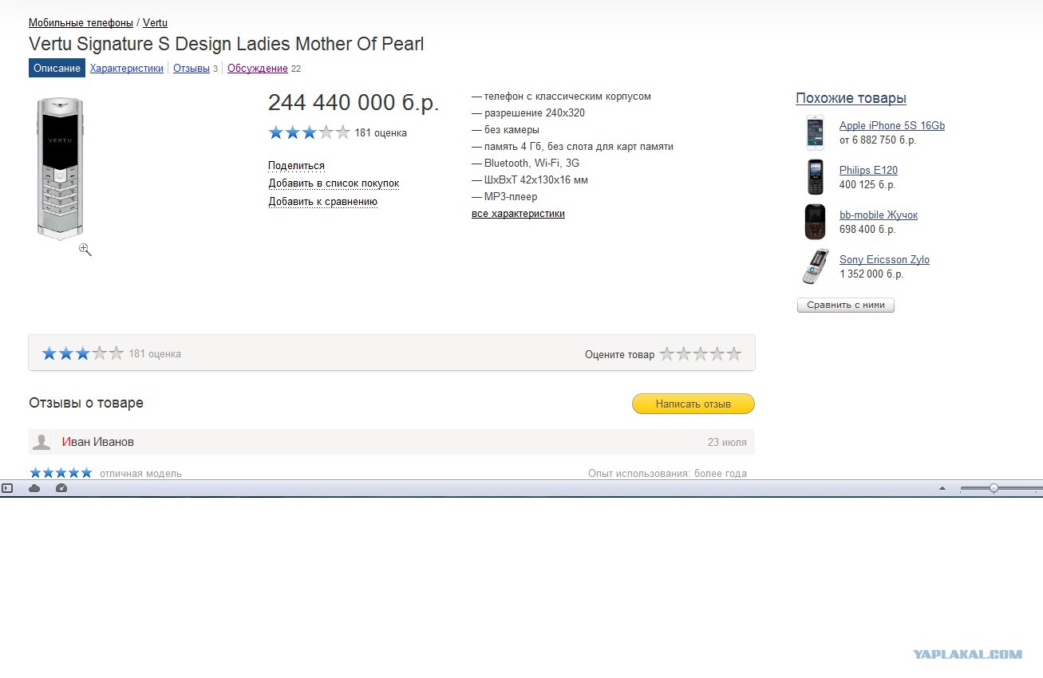Expand the Поделиться share options

point(296,166)
